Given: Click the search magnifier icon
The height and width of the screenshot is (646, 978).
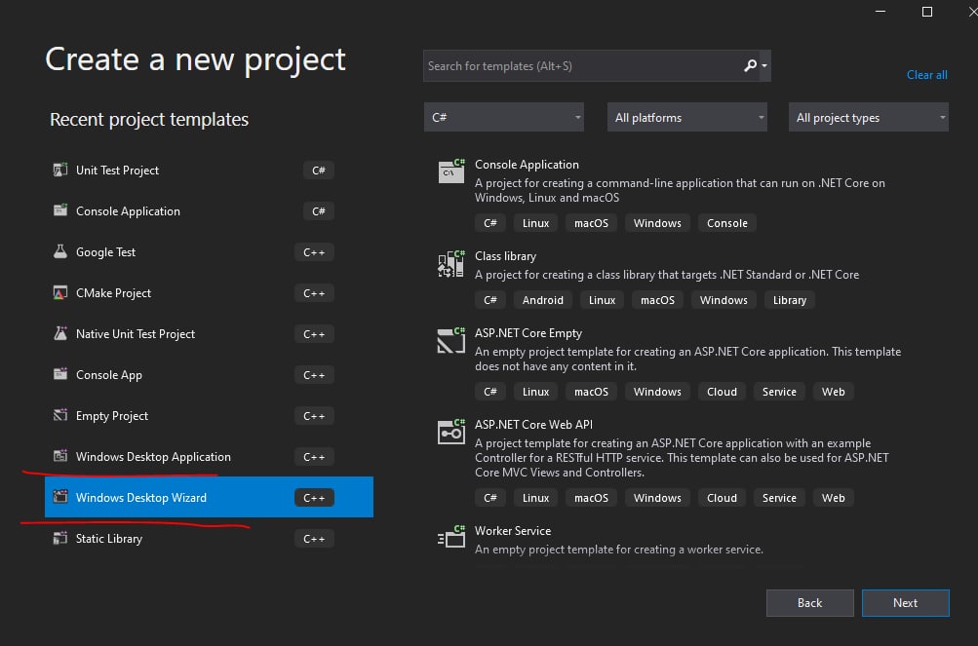Looking at the screenshot, I should [x=751, y=65].
